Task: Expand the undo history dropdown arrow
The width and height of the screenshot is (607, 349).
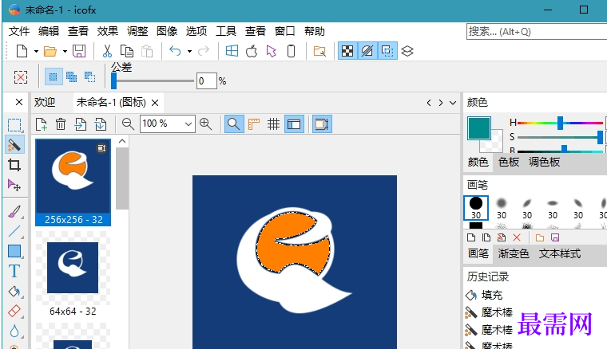Action: click(x=189, y=51)
